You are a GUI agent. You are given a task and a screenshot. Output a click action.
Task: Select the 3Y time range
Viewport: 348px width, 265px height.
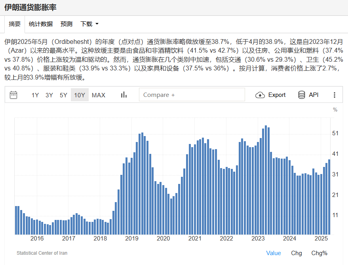(49, 95)
